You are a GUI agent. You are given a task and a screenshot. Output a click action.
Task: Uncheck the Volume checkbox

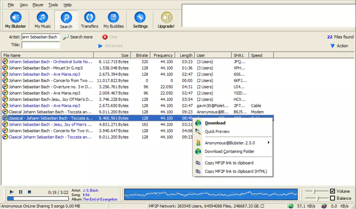pos(332,191)
